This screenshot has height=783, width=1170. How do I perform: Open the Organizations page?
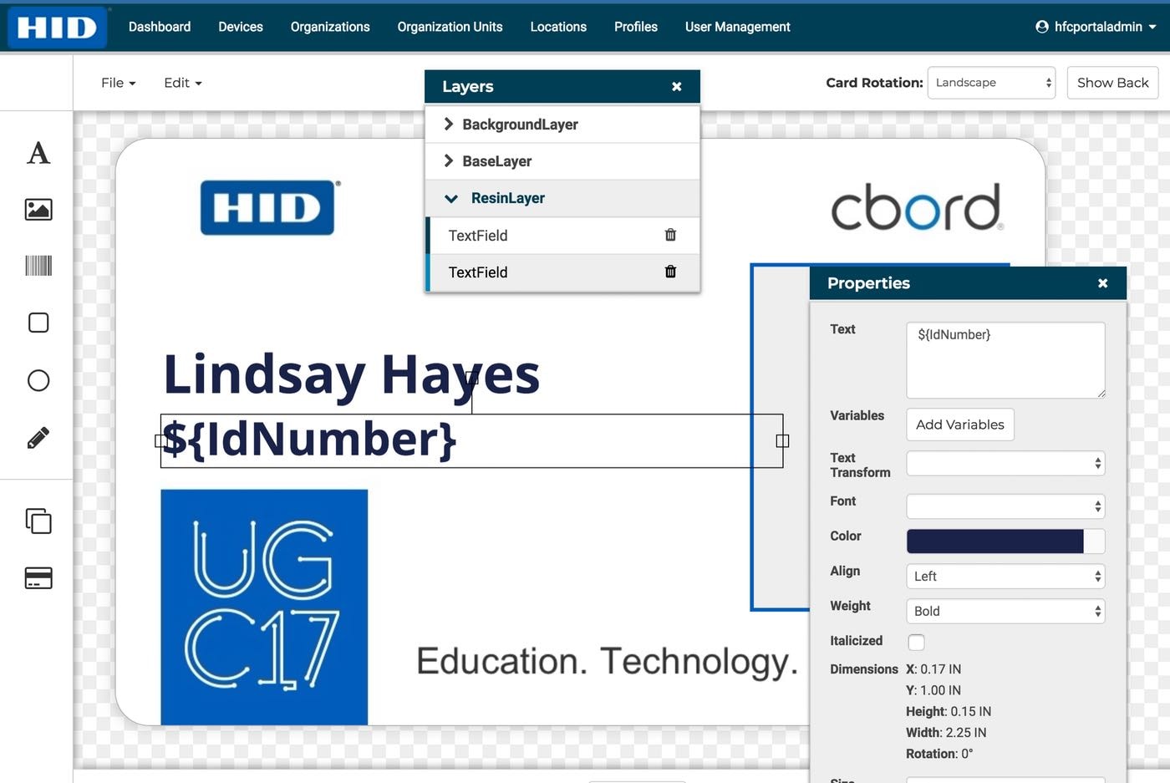(x=330, y=27)
